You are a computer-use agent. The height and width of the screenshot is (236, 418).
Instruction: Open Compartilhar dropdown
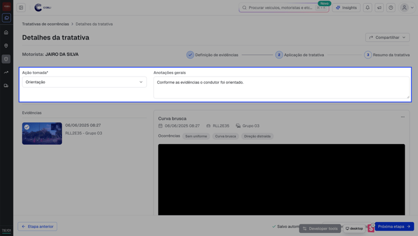388,37
